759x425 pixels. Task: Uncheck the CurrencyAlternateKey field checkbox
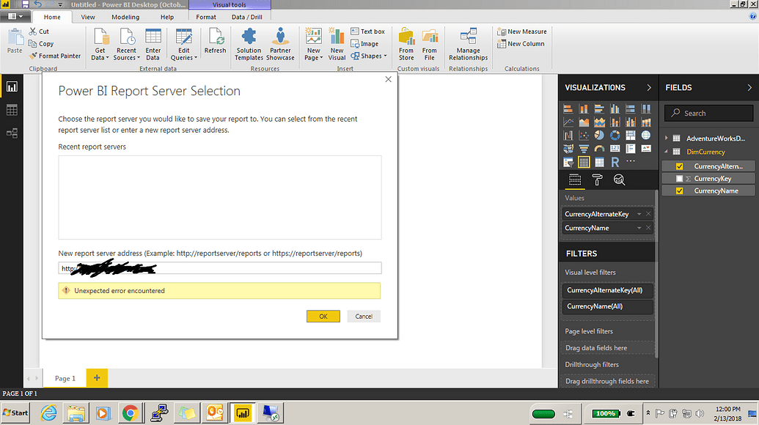point(680,166)
